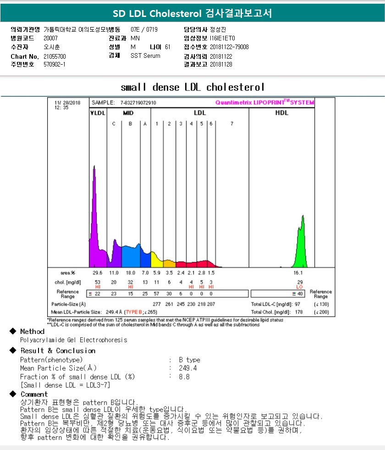385x450 pixels.
Task: Select the HDL reference range '≥ 40'
Action: coord(297,294)
